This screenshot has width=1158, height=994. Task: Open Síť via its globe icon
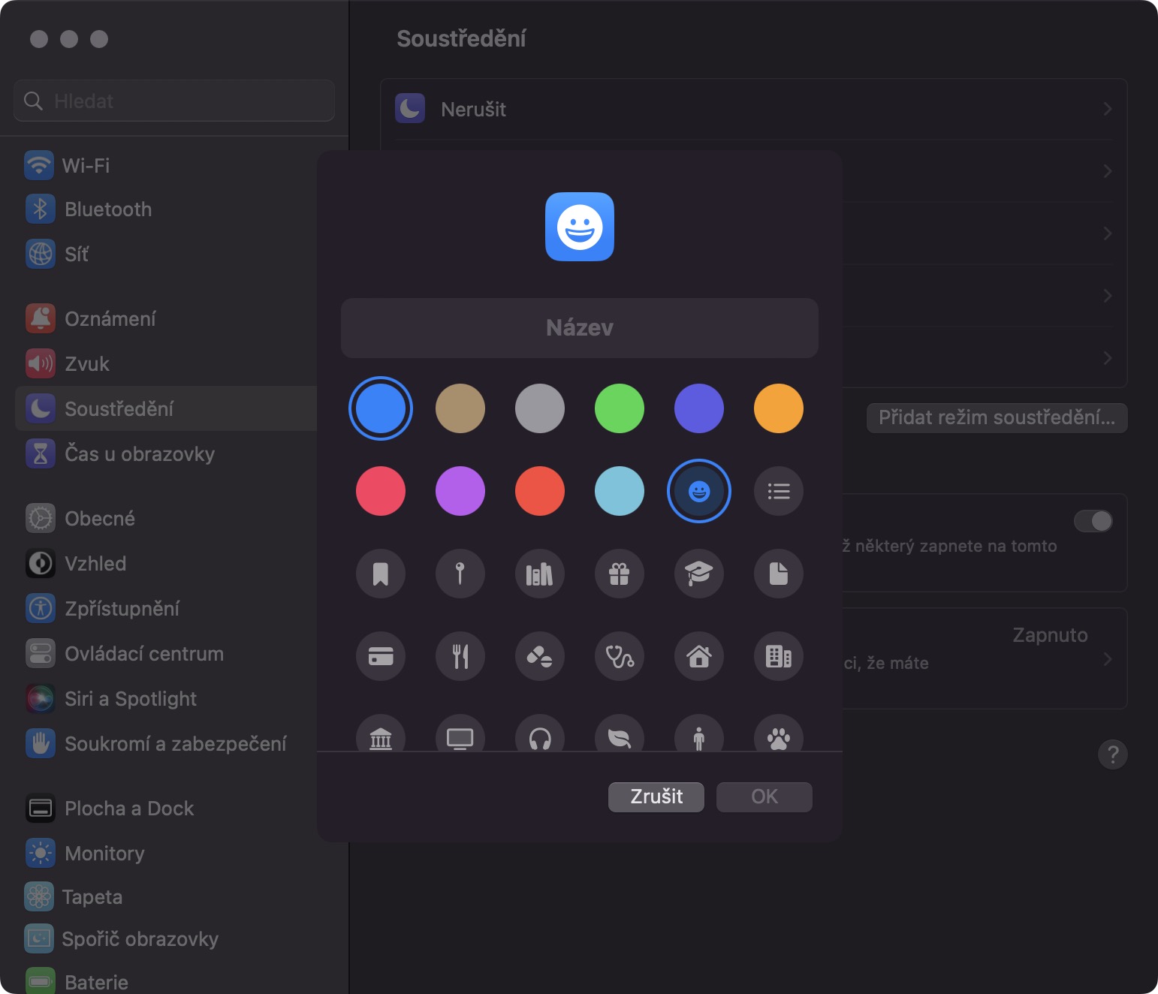coord(41,254)
